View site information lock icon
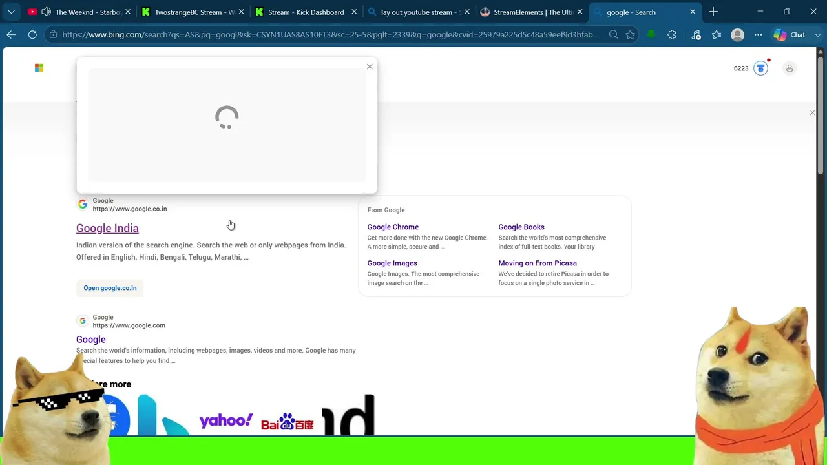Viewport: 827px width, 465px height. [53, 35]
